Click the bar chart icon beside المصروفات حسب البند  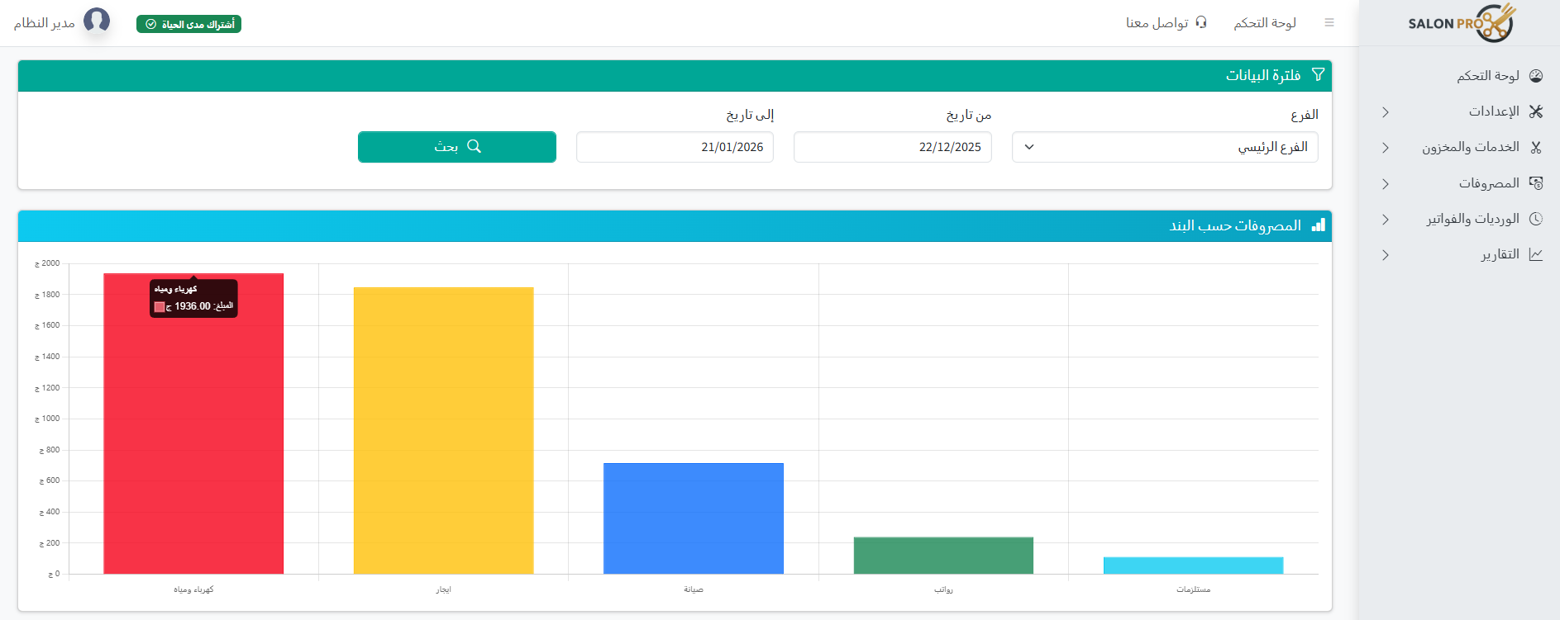pyautogui.click(x=1319, y=225)
